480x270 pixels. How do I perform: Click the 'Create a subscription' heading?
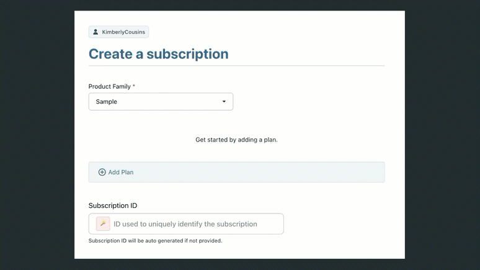pyautogui.click(x=158, y=54)
